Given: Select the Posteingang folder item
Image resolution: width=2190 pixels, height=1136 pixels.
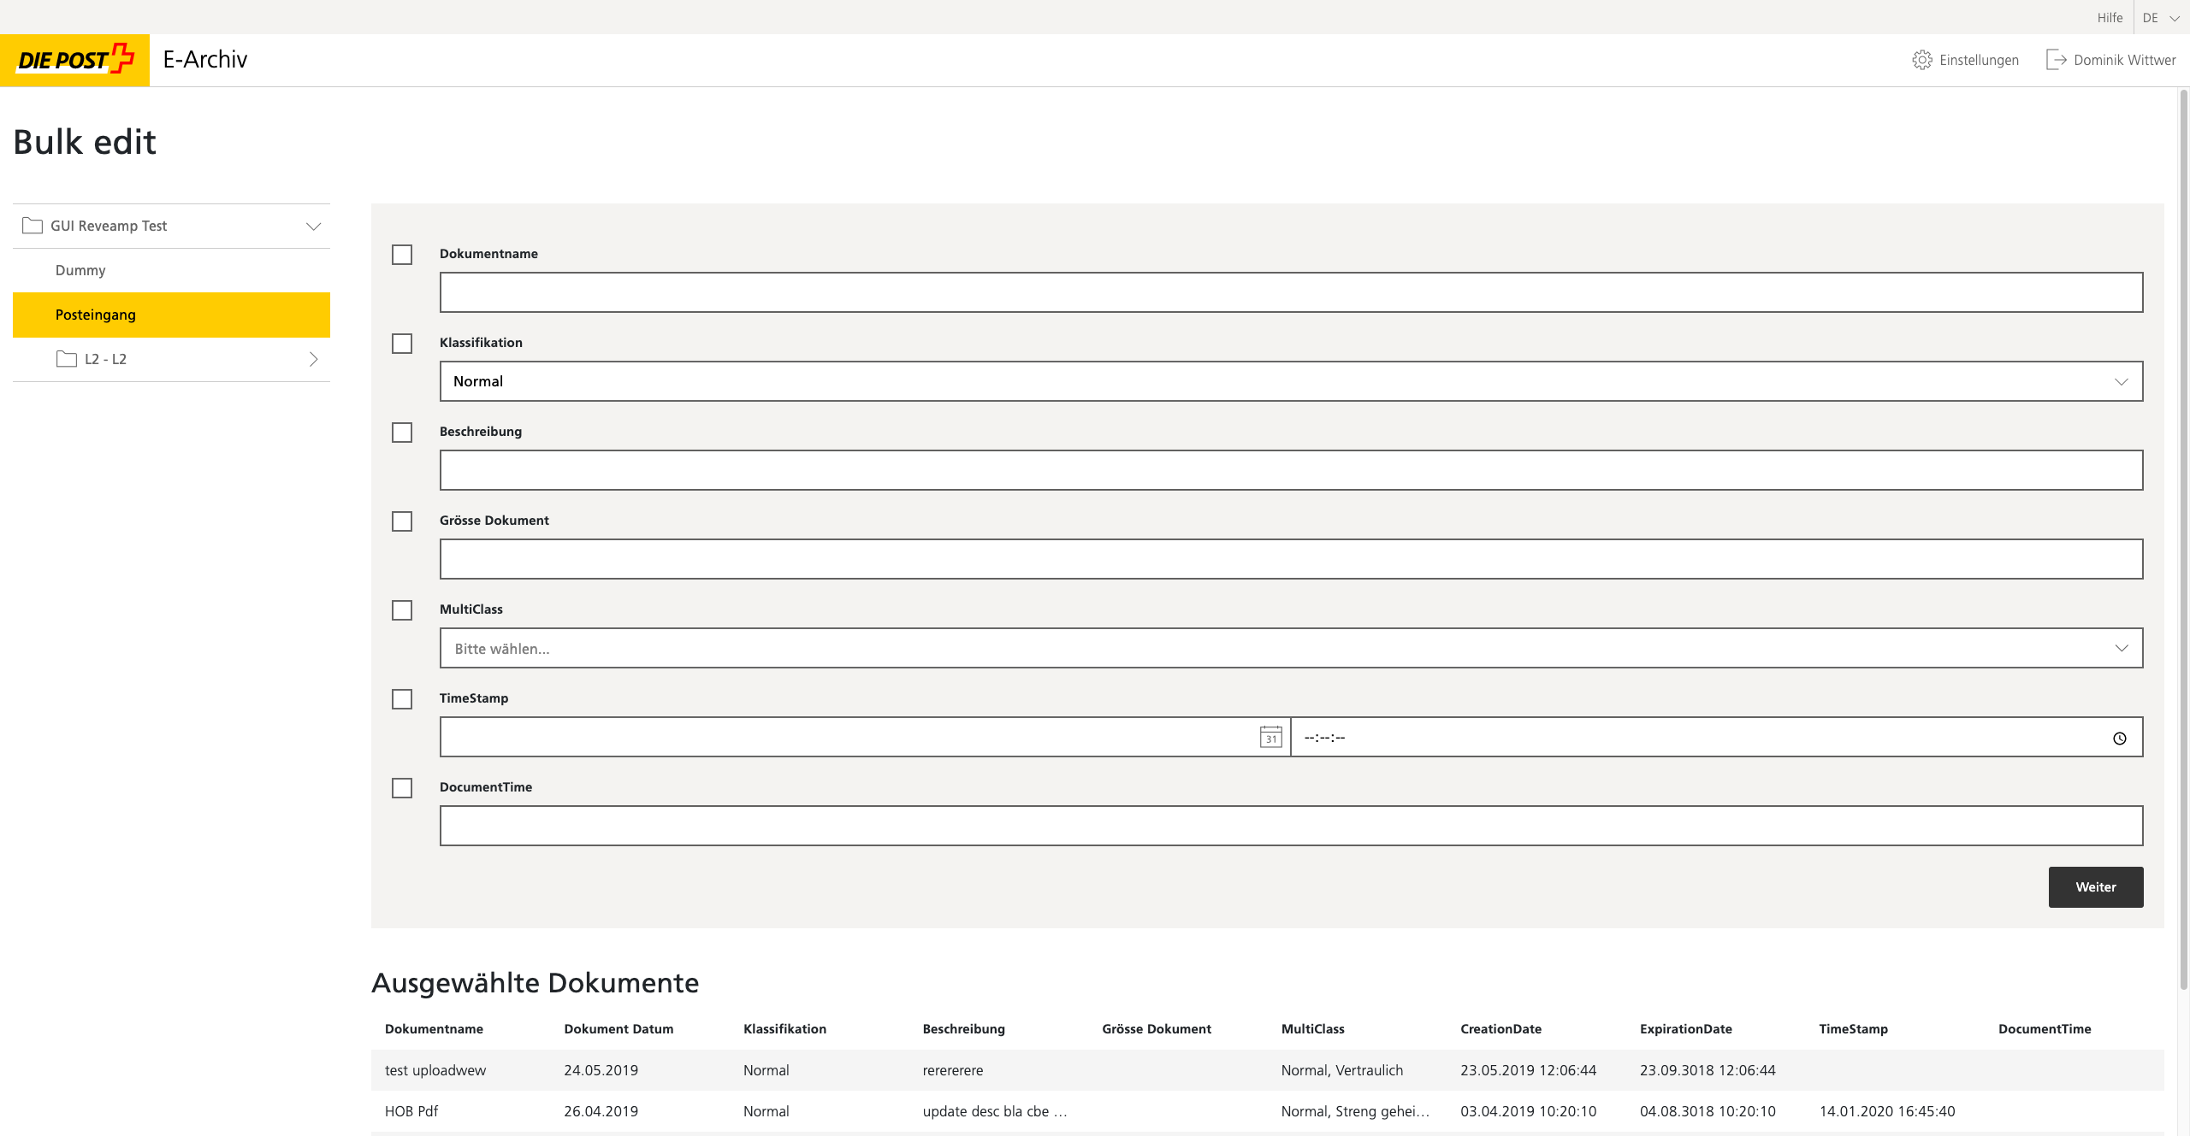Looking at the screenshot, I should 171,315.
